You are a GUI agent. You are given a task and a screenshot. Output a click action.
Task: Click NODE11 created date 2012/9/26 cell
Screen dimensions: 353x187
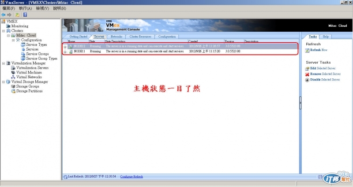coord(205,51)
